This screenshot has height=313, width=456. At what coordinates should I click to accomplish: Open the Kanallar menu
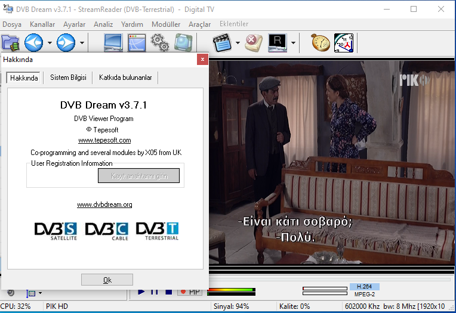coord(42,24)
